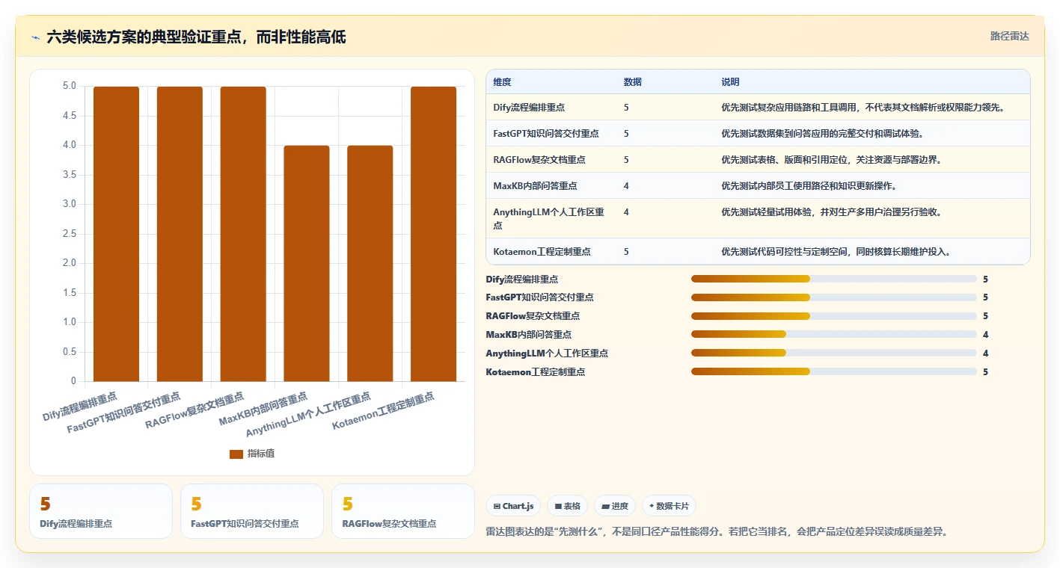Click the description starting 优先测试复杂应用链路
The height and width of the screenshot is (568, 1060).
(863, 107)
